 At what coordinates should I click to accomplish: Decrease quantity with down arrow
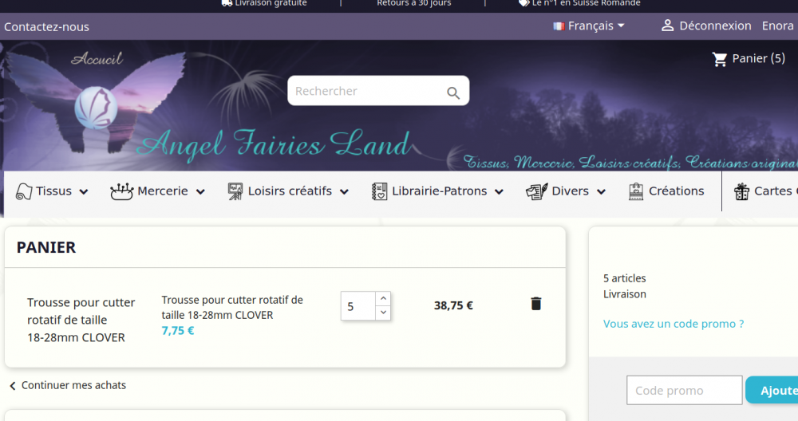point(383,313)
